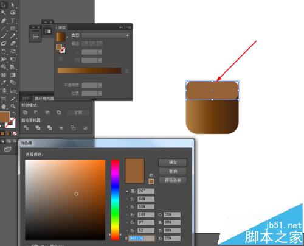This screenshot has width=304, height=246.
Task: Select the brightness radio button under S
Action: (127, 207)
